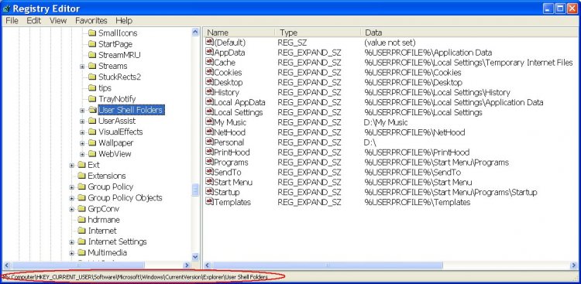Image resolution: width=581 pixels, height=284 pixels.
Task: Click the hdrmane folder icon
Action: click(81, 220)
